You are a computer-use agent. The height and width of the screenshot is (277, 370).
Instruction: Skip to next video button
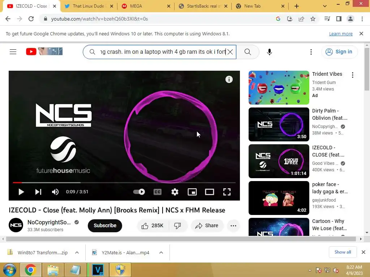click(38, 192)
